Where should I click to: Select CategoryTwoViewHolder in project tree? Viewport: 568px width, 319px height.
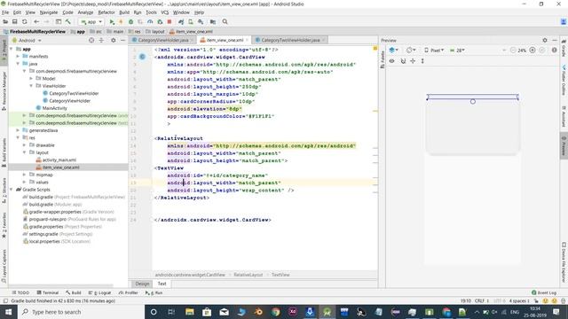pos(74,93)
